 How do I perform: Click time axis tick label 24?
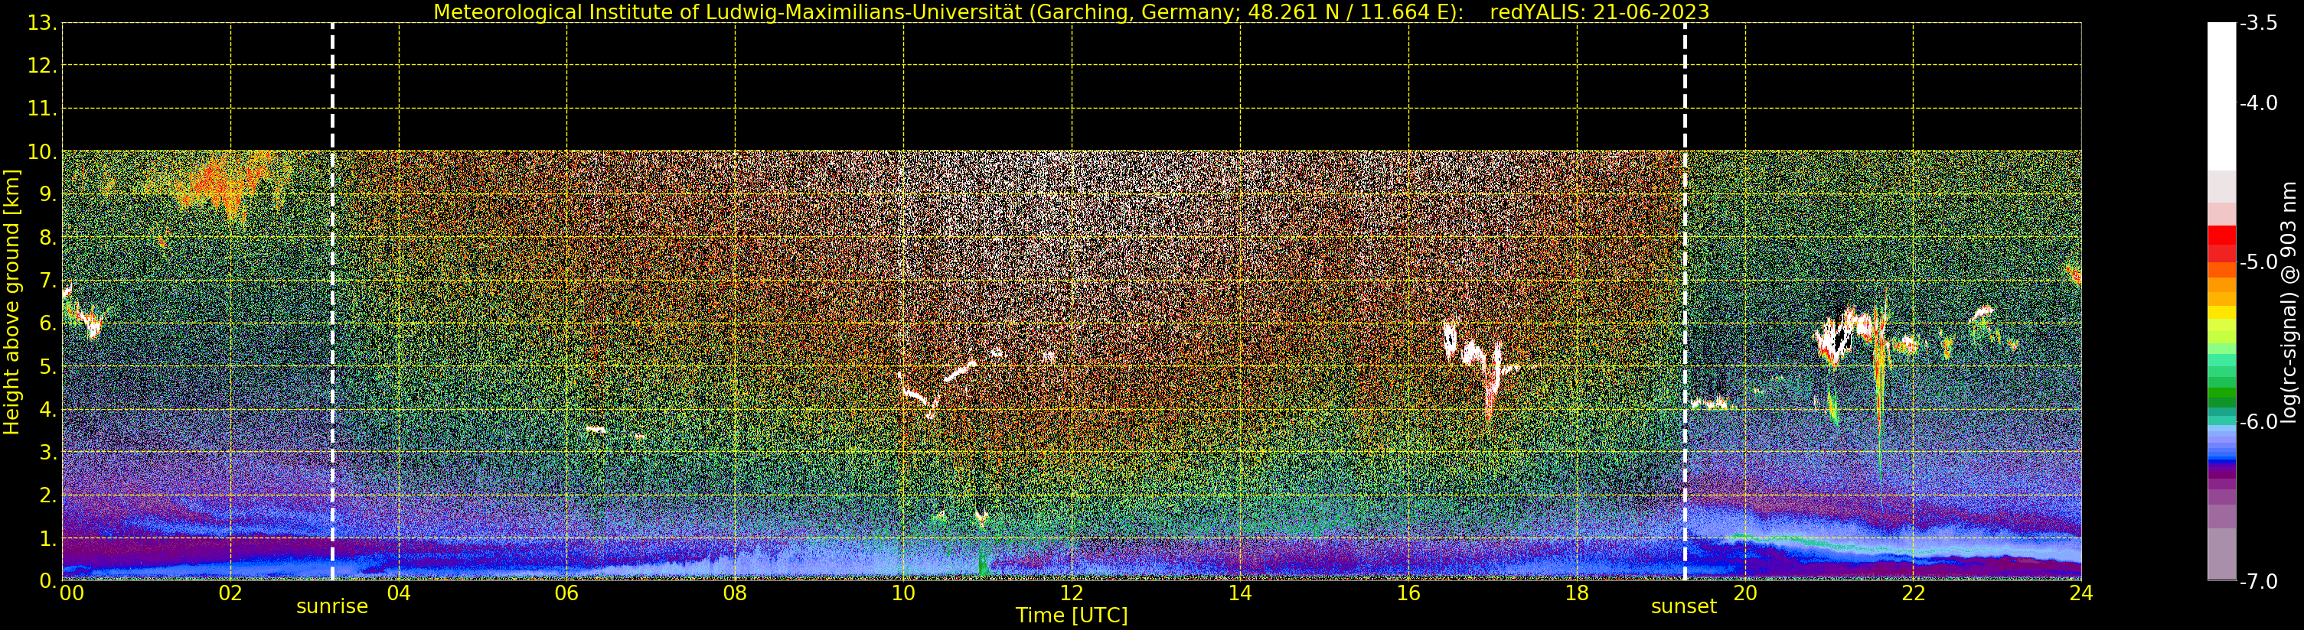(2081, 593)
